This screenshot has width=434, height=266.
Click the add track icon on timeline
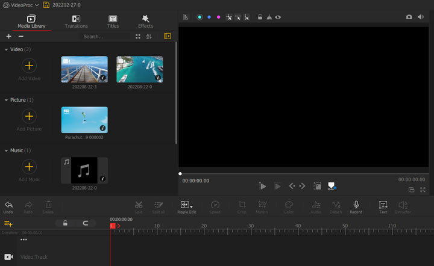coord(8,223)
